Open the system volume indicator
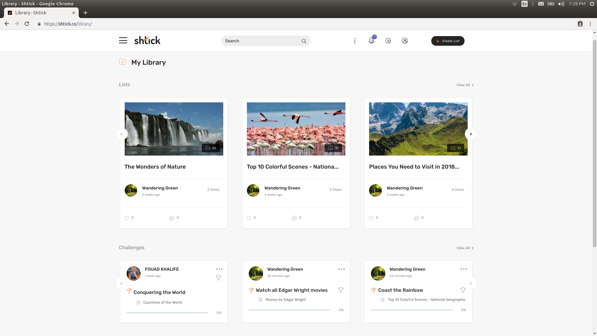 pos(561,4)
